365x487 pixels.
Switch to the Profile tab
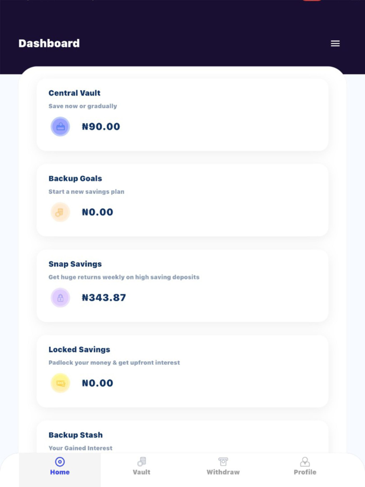tap(305, 468)
